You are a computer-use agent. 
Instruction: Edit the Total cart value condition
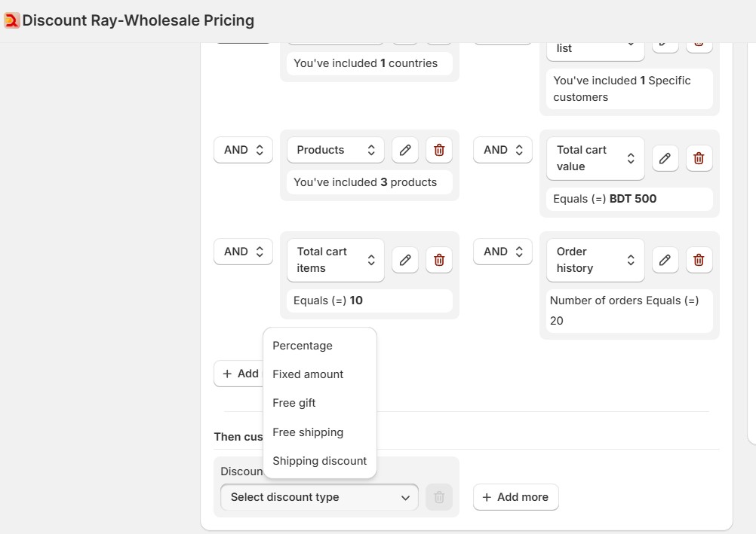665,158
